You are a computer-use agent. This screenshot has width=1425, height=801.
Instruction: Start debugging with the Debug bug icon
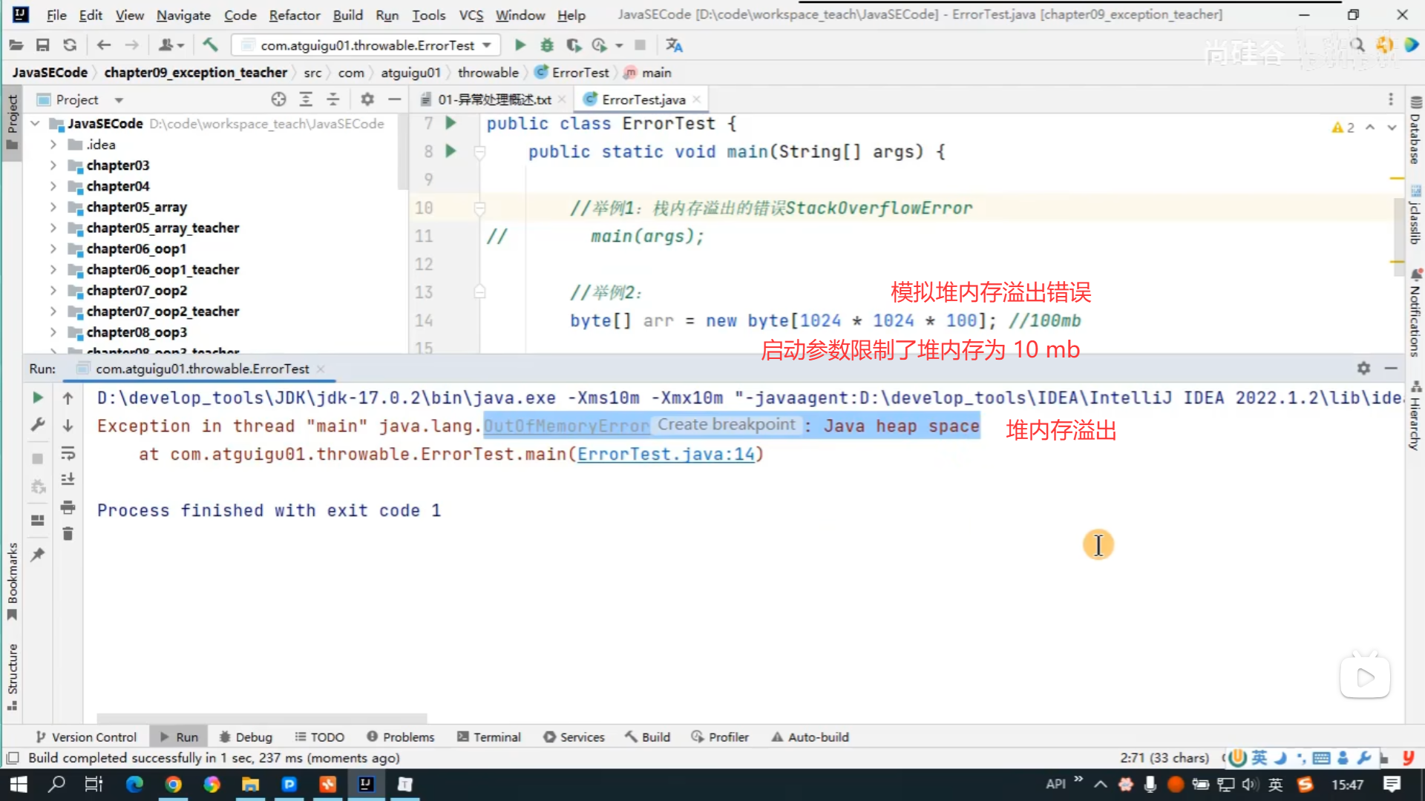[x=547, y=45]
